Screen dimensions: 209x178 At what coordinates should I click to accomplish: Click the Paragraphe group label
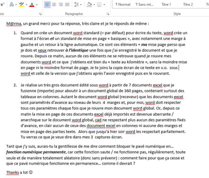point(74,14)
